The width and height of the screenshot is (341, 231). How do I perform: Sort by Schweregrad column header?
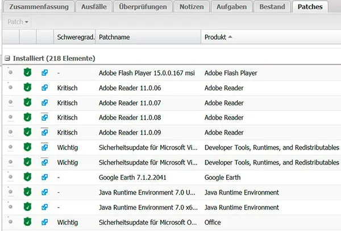tap(74, 37)
